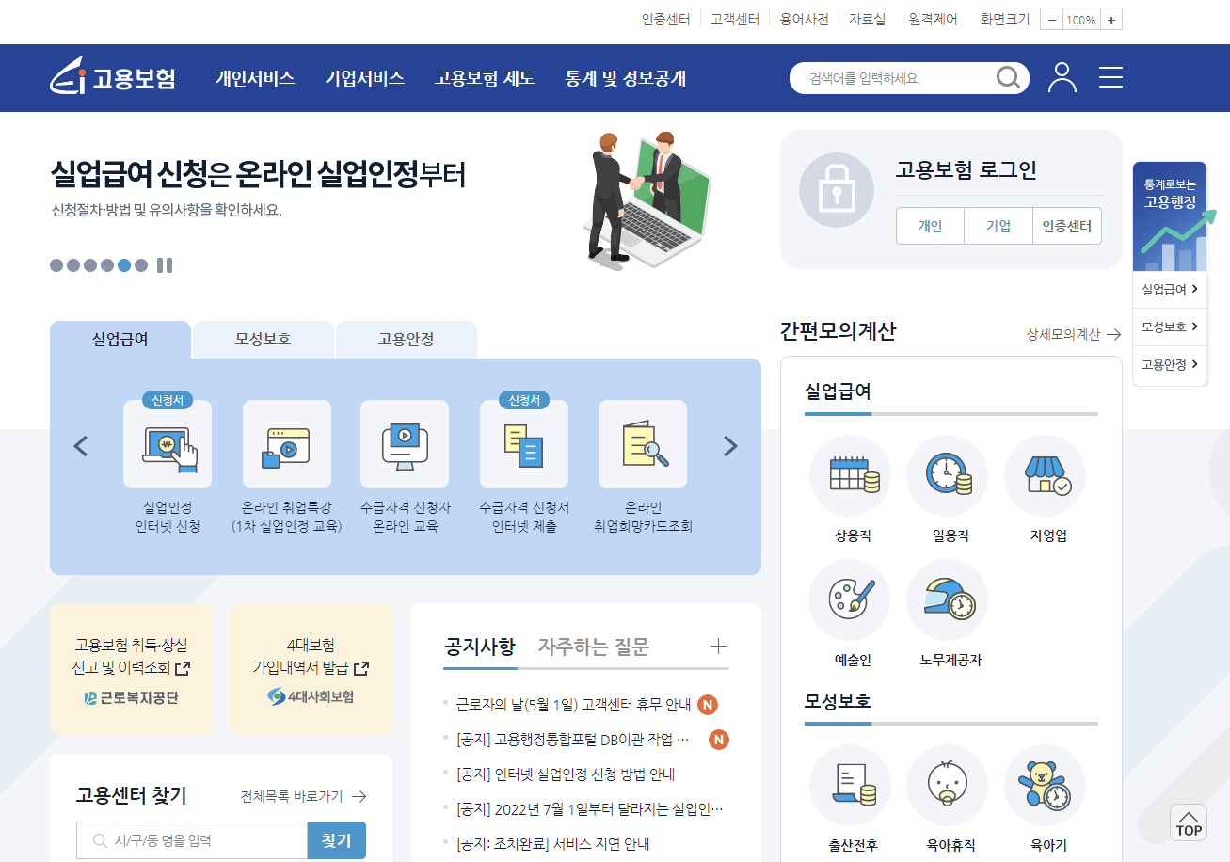Select the 실업인정 인터넷 신청 icon
Viewport: 1230px width, 862px height.
tap(168, 444)
